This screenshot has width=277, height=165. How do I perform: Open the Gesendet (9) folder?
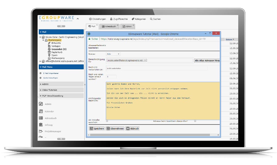coord(59,49)
